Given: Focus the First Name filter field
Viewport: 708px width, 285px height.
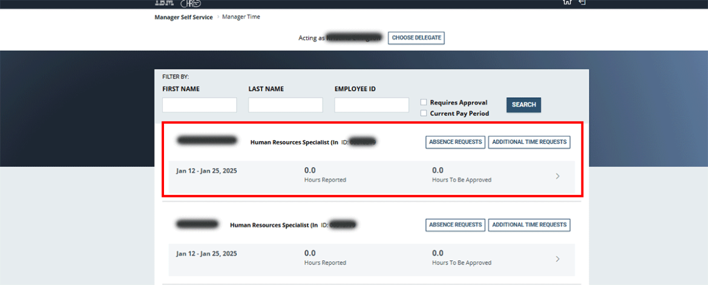Looking at the screenshot, I should [199, 105].
